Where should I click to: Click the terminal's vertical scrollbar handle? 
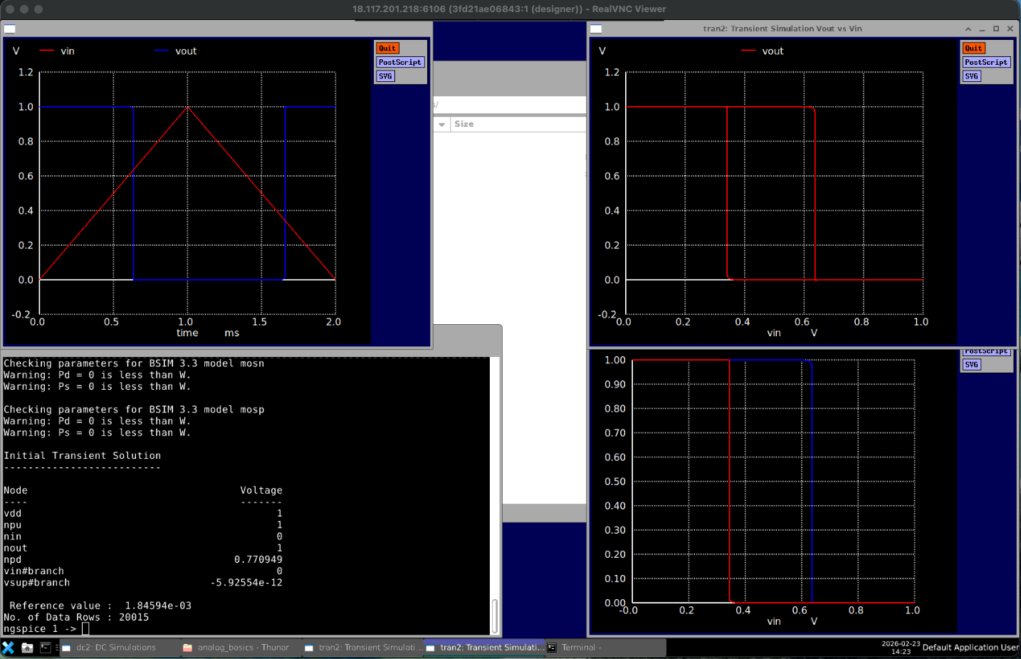click(494, 615)
